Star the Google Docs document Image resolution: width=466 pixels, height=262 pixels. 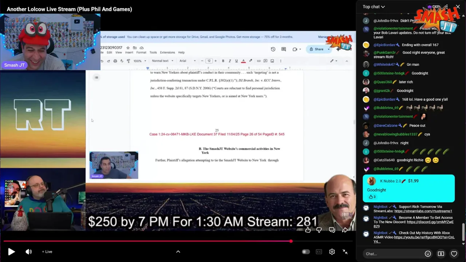click(x=128, y=48)
